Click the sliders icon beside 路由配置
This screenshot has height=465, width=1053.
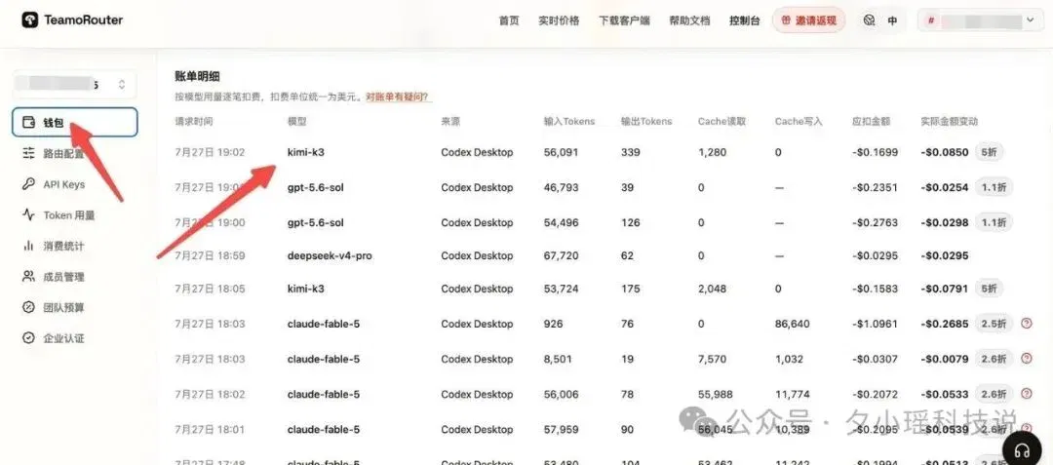coord(29,153)
